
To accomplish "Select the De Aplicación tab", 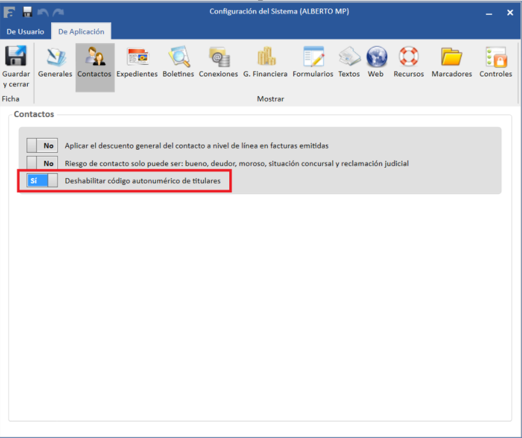I will tap(81, 31).
